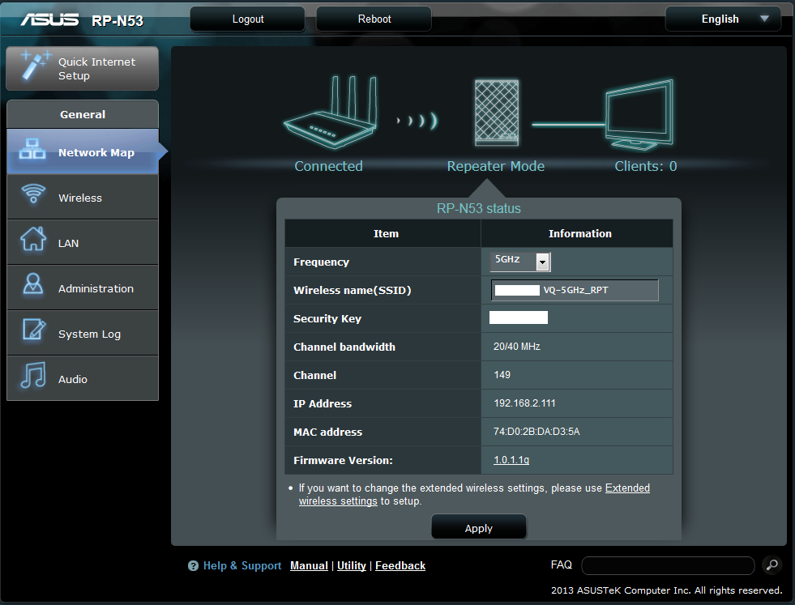Click the FAQ search magnifier icon
This screenshot has width=795, height=605.
772,565
